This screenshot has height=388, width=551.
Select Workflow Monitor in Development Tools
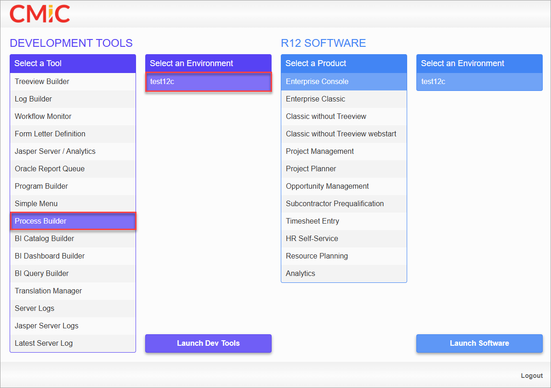click(73, 117)
